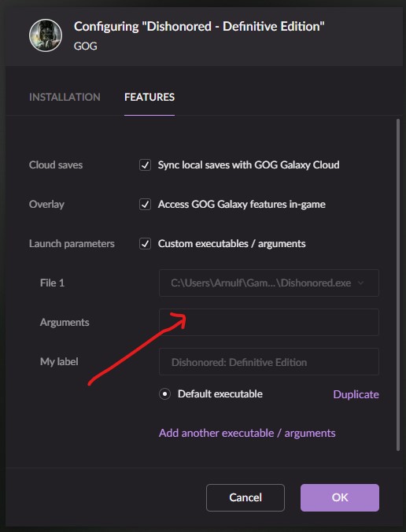Focus the My label text field
The height and width of the screenshot is (532, 406).
click(x=269, y=362)
